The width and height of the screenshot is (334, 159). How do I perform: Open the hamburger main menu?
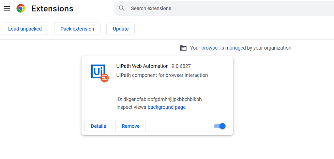point(7,8)
